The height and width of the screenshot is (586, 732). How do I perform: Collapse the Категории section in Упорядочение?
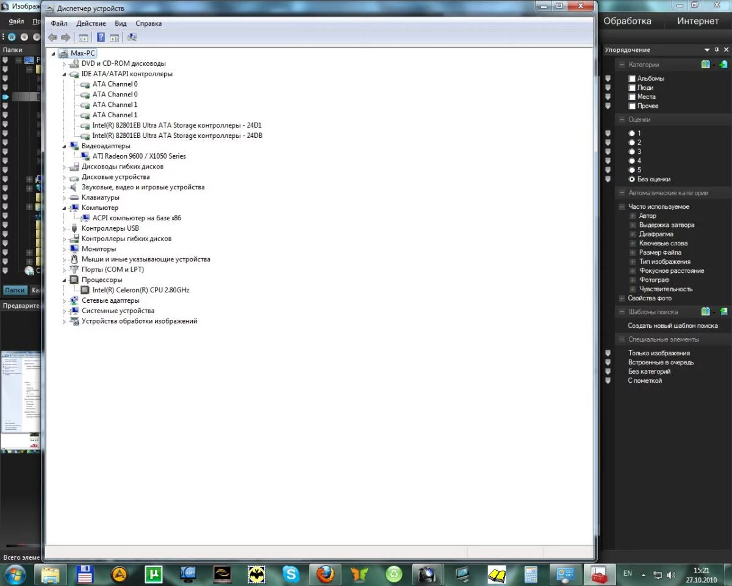pyautogui.click(x=622, y=65)
